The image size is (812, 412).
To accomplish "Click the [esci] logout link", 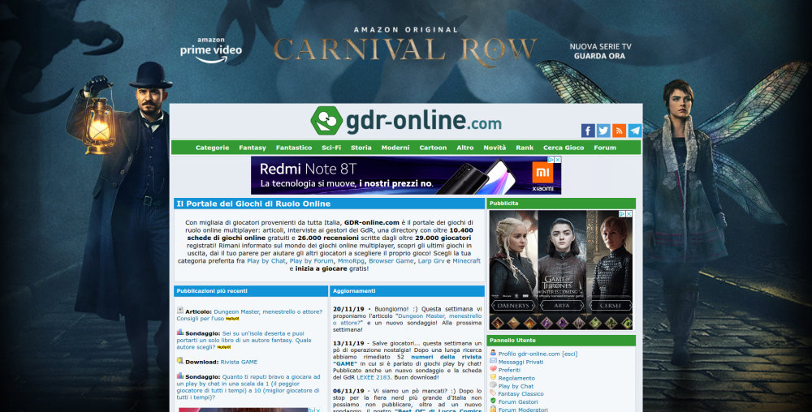I will [x=570, y=354].
